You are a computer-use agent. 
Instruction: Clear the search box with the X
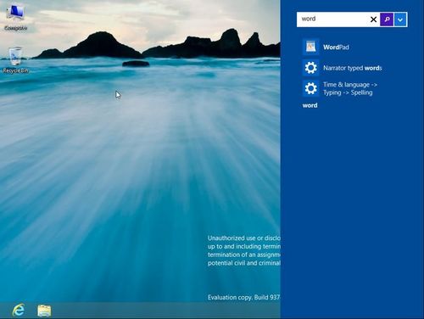373,20
